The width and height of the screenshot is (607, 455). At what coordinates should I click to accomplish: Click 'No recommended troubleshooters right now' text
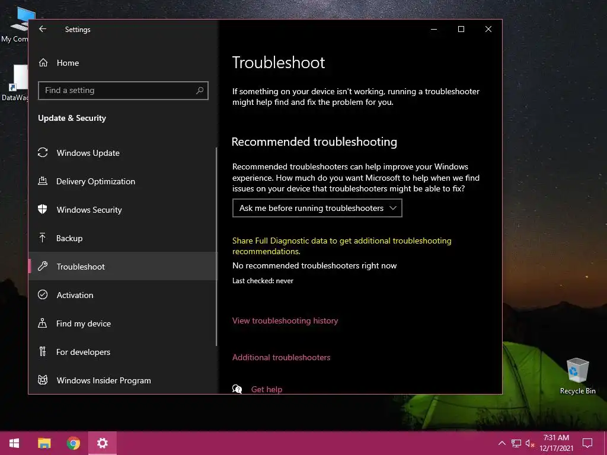pos(314,266)
